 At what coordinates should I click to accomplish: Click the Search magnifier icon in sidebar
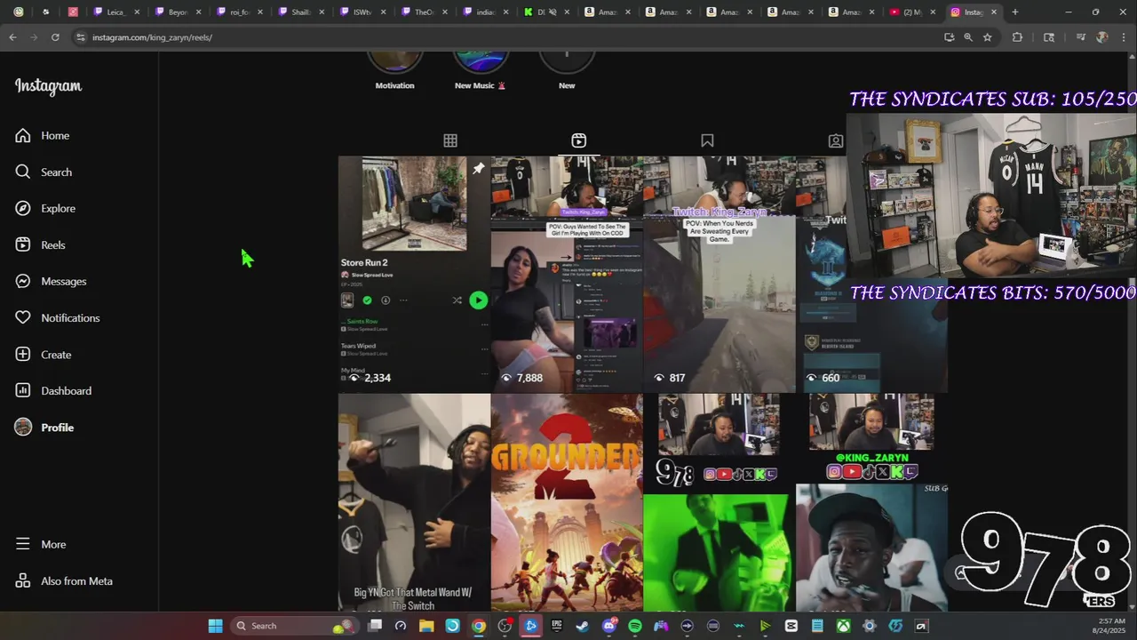tap(23, 172)
